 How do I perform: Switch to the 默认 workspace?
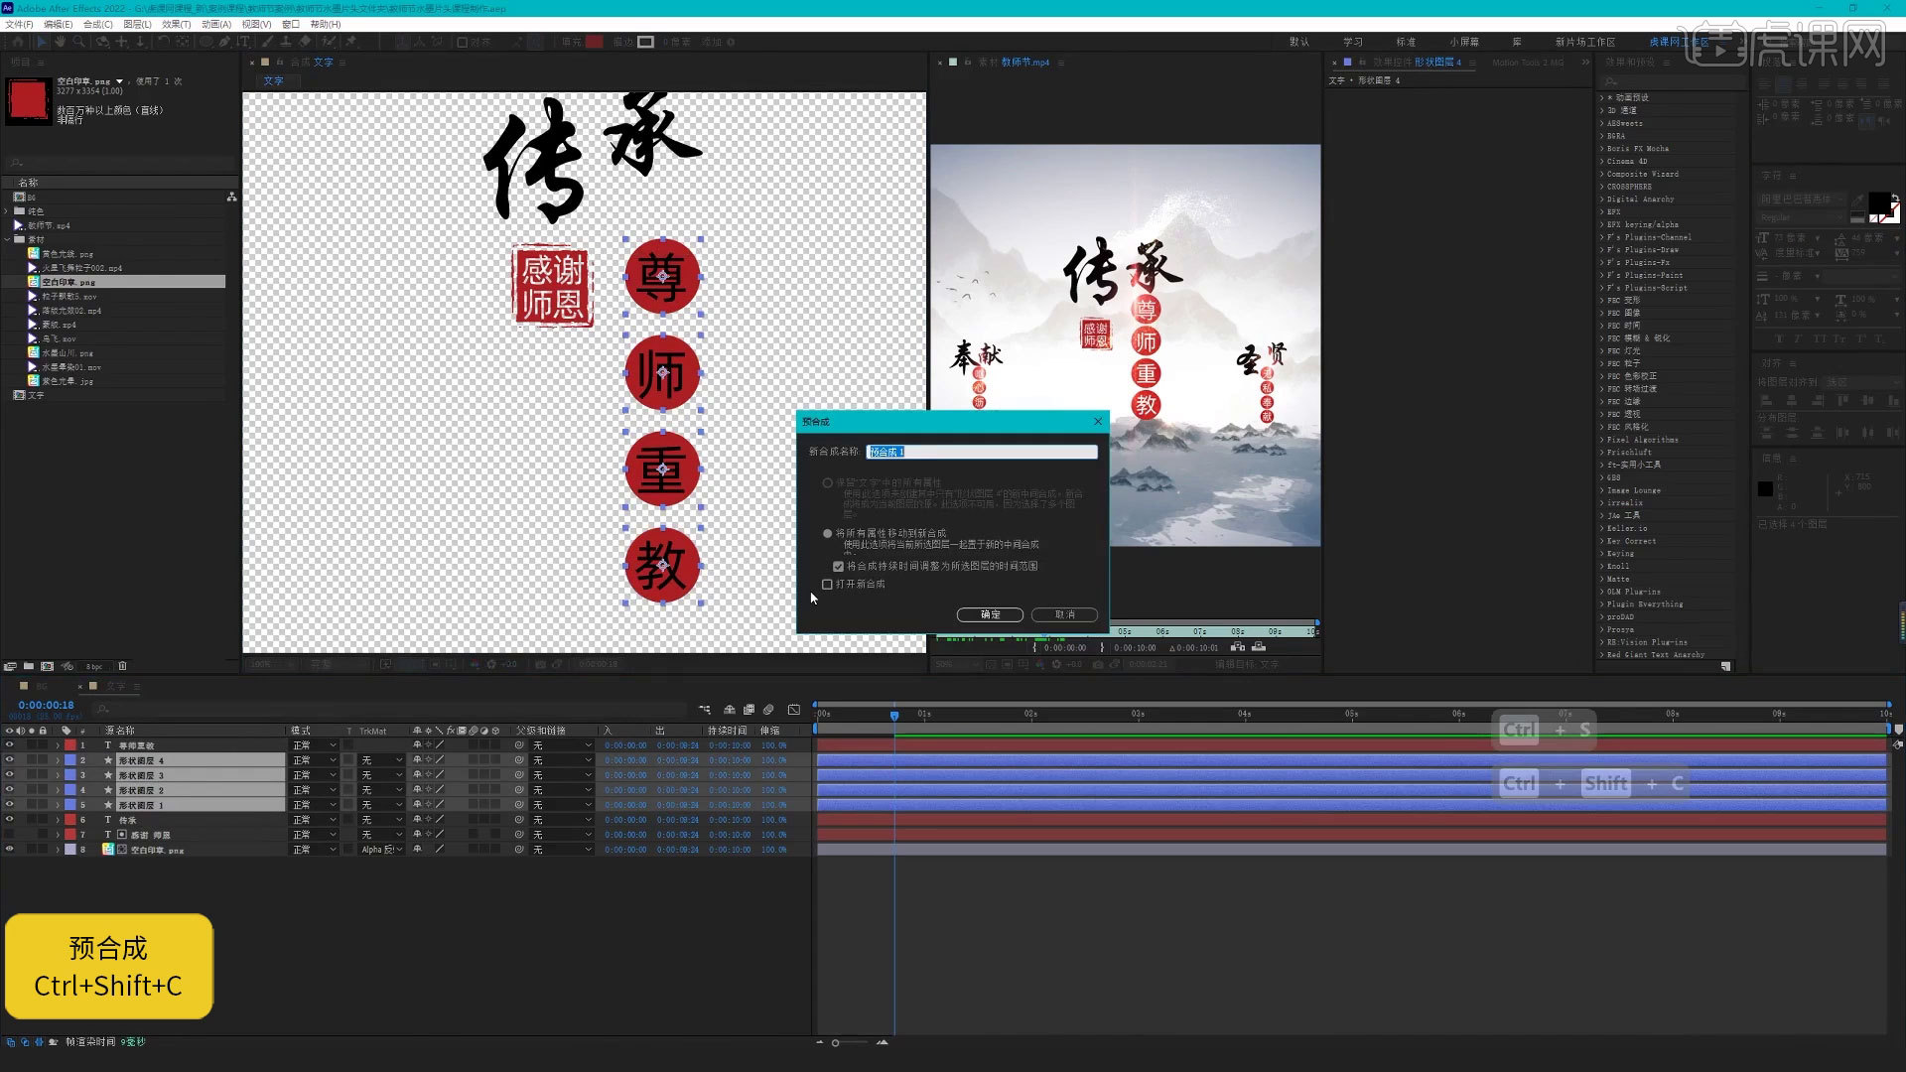(1299, 42)
